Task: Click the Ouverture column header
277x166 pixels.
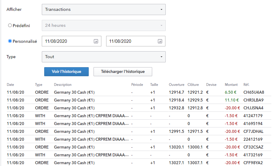Action: point(177,85)
